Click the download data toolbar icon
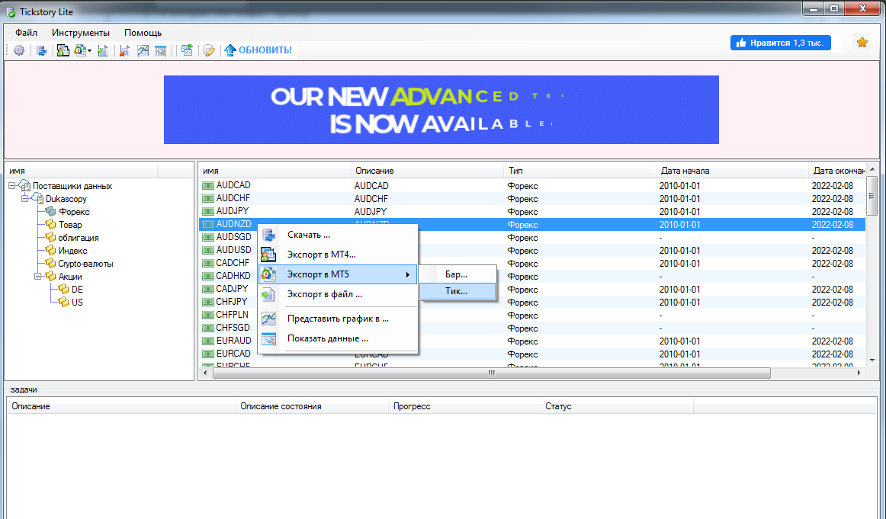Screen dimensions: 886x519 coord(42,50)
